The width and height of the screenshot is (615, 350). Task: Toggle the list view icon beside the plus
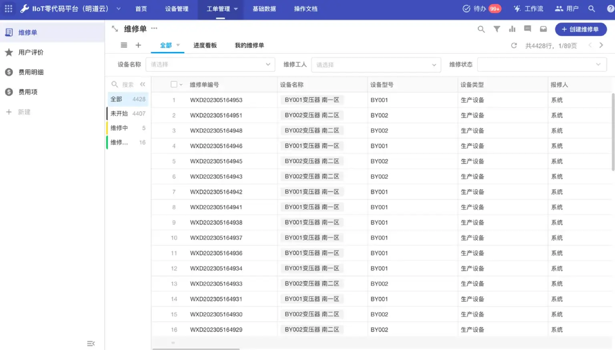tap(124, 45)
